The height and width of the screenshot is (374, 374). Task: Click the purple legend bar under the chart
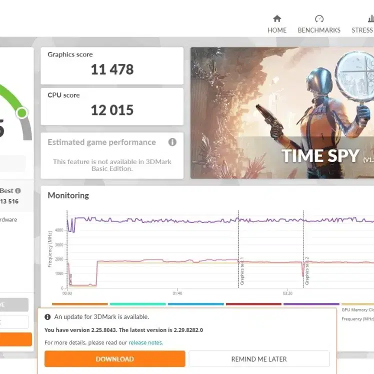(311, 304)
